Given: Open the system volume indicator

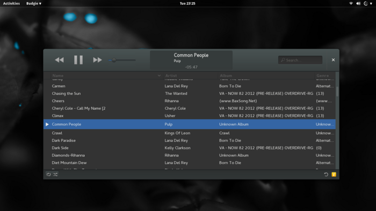Looking at the screenshot, I should (x=358, y=3).
